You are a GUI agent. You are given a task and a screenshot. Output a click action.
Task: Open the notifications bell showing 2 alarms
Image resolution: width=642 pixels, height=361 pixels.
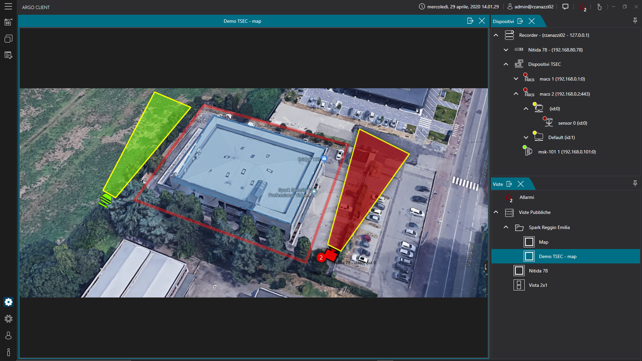tap(583, 7)
